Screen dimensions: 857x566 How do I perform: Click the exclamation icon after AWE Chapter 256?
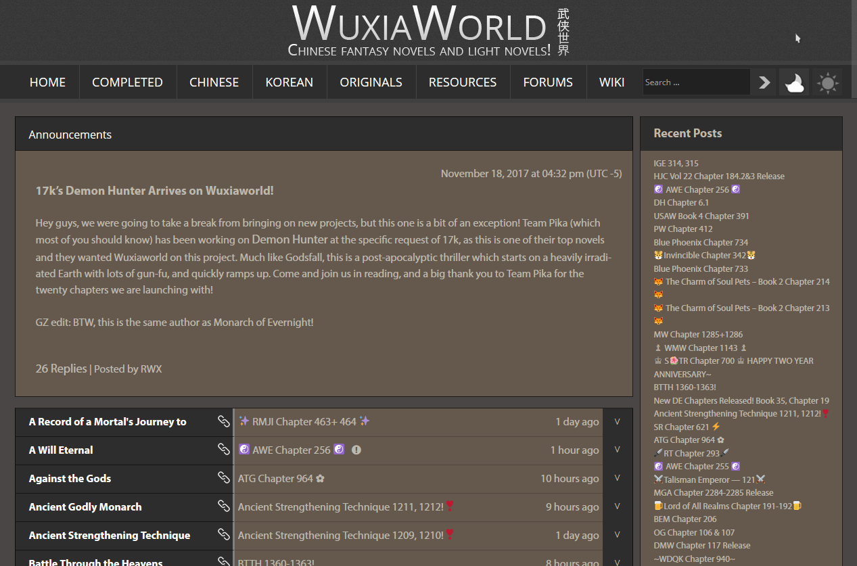tap(356, 450)
